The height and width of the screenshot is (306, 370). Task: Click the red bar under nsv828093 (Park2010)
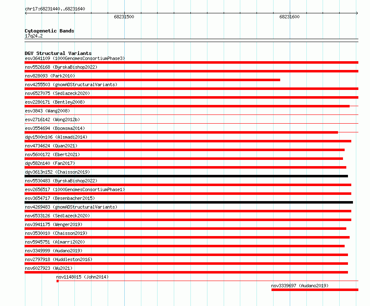[153, 80]
